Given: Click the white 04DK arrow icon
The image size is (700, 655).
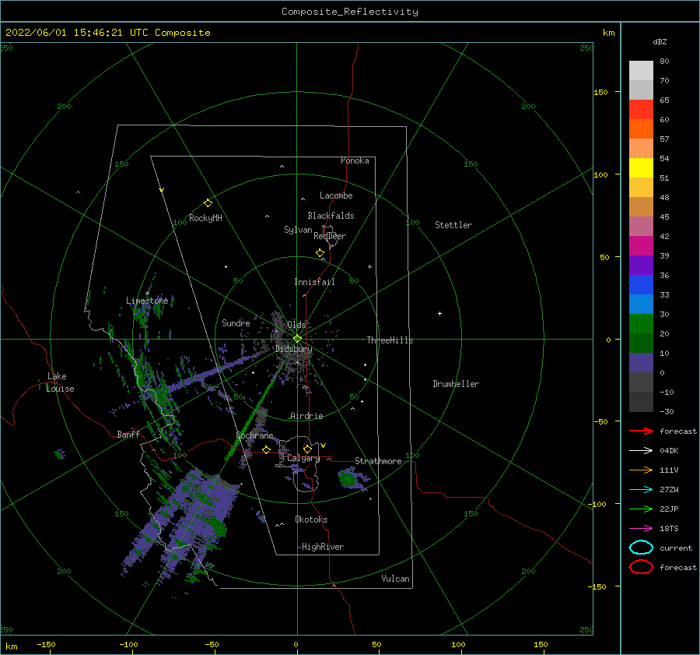Looking at the screenshot, I should pyautogui.click(x=641, y=450).
